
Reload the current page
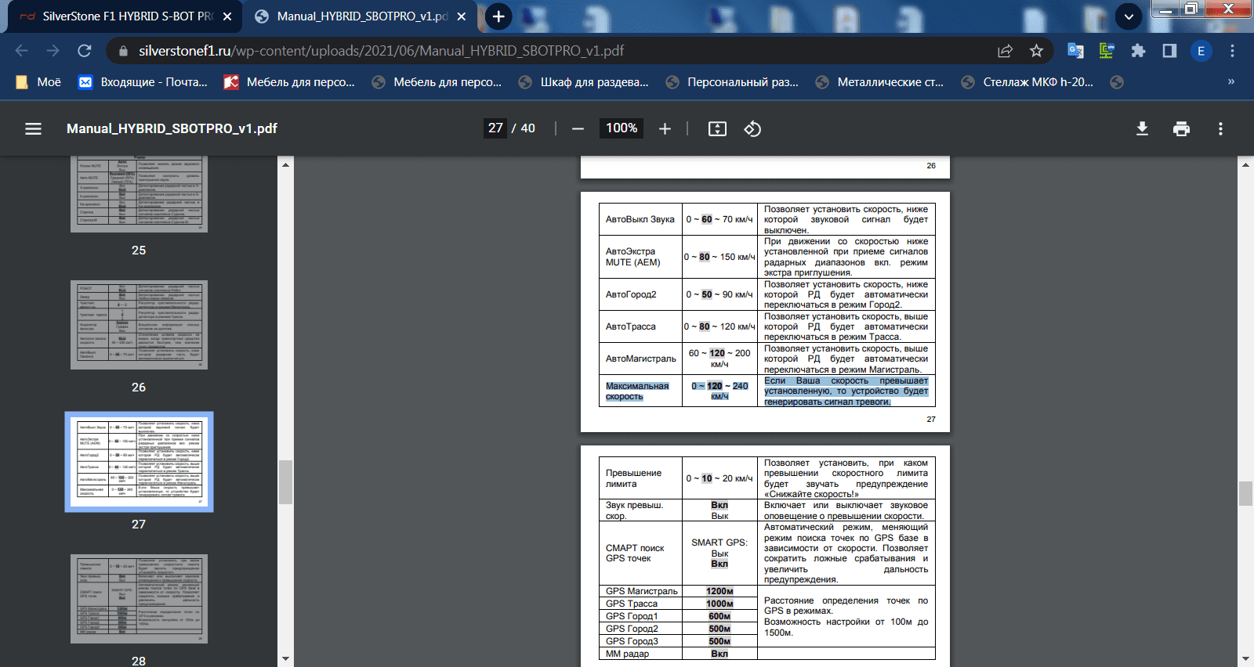point(85,51)
